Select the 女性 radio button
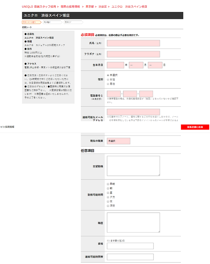The height and width of the screenshot is (264, 210). click(x=108, y=80)
